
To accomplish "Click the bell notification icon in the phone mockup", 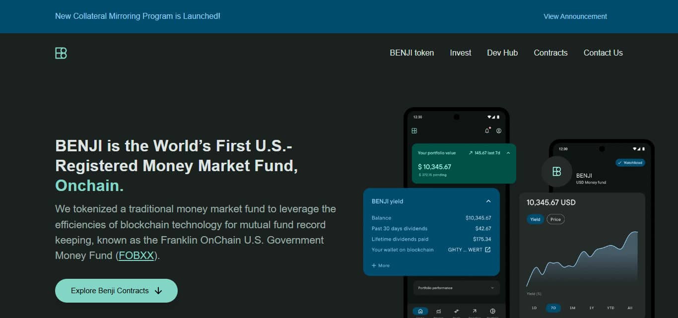I will 487,130.
